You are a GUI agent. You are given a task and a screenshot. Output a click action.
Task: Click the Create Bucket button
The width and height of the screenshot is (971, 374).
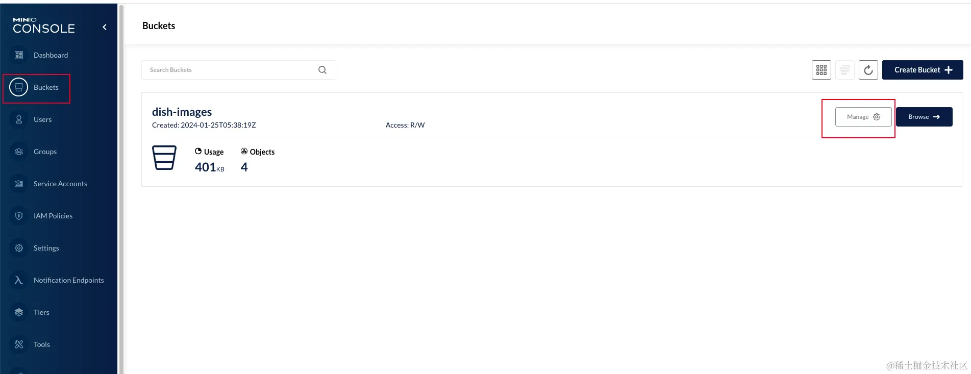click(923, 70)
